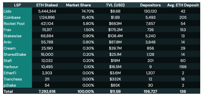Screen dimensions: 202x95
Task: Select the Coinbase row label
Action: pyautogui.click(x=12, y=17)
